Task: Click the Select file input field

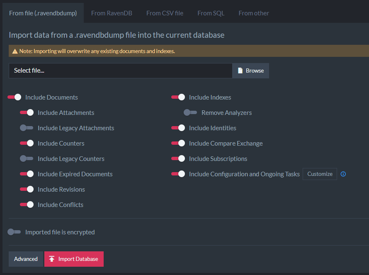Action: (121, 71)
